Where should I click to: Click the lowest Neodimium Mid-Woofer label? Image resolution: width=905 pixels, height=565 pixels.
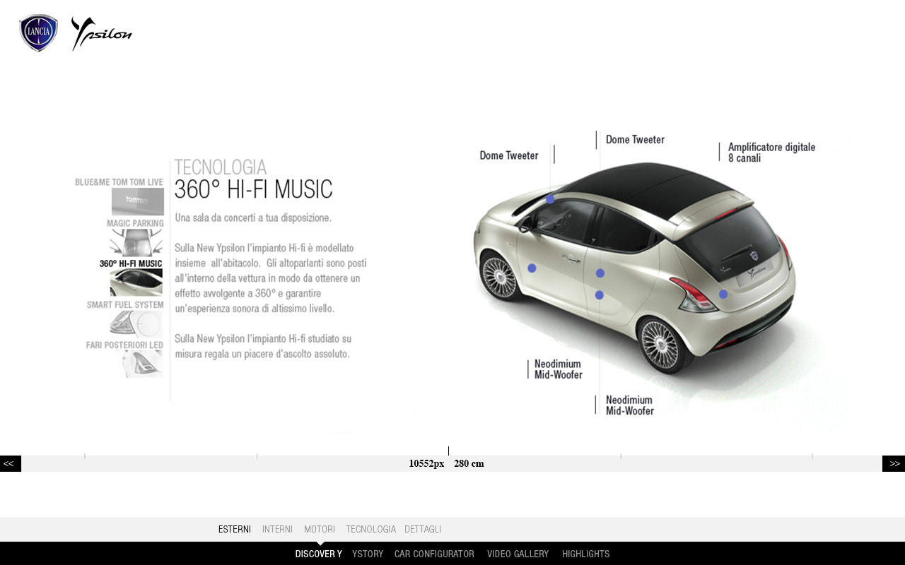[x=629, y=405]
